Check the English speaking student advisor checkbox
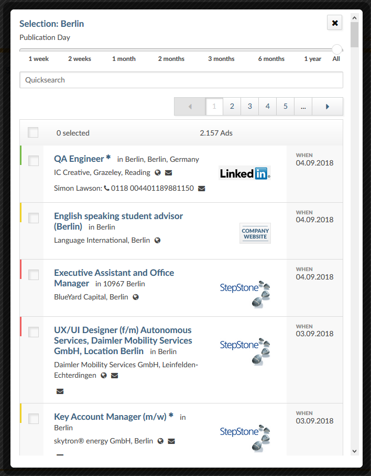 point(34,218)
